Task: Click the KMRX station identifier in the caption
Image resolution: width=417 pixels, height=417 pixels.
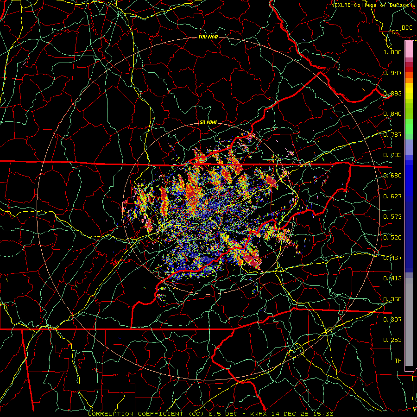Action: tap(259, 414)
